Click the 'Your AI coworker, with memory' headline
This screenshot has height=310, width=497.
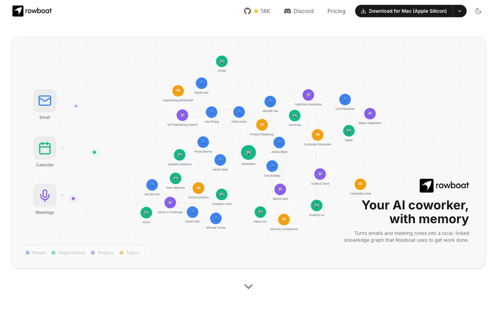(x=415, y=212)
